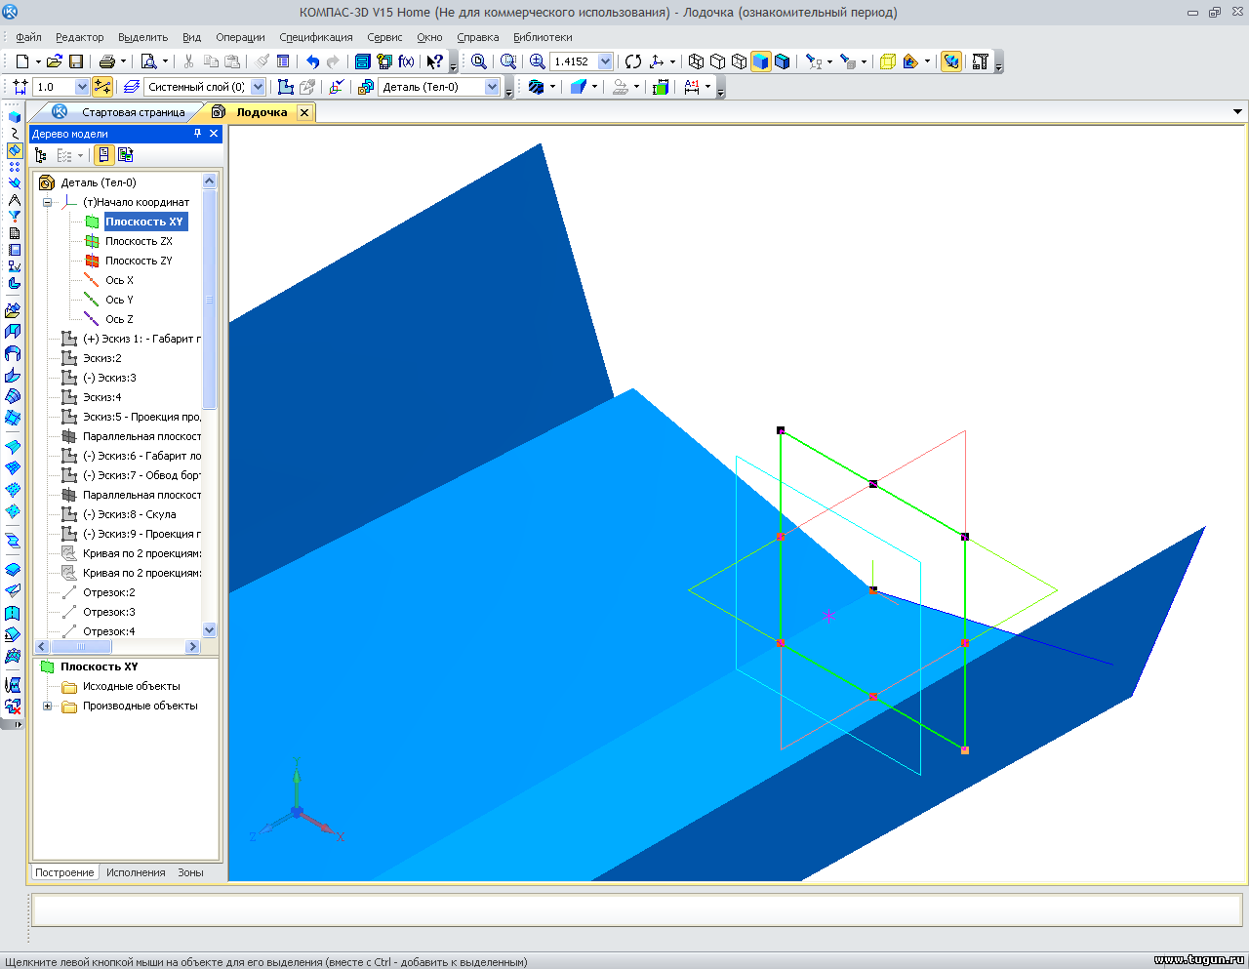
Task: Collapse the (т)Начало координат node
Action: (47, 202)
